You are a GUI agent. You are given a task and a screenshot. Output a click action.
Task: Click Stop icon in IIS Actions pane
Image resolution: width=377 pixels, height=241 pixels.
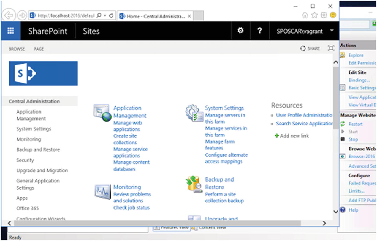point(343,139)
